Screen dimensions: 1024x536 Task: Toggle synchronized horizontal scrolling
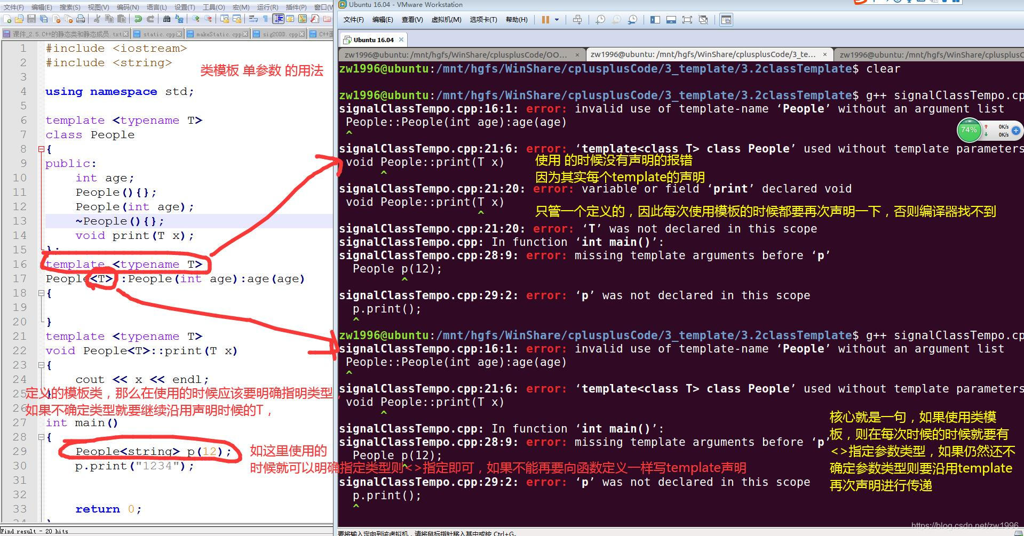click(237, 19)
